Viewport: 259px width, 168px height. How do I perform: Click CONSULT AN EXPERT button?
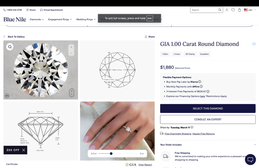pyautogui.click(x=208, y=119)
